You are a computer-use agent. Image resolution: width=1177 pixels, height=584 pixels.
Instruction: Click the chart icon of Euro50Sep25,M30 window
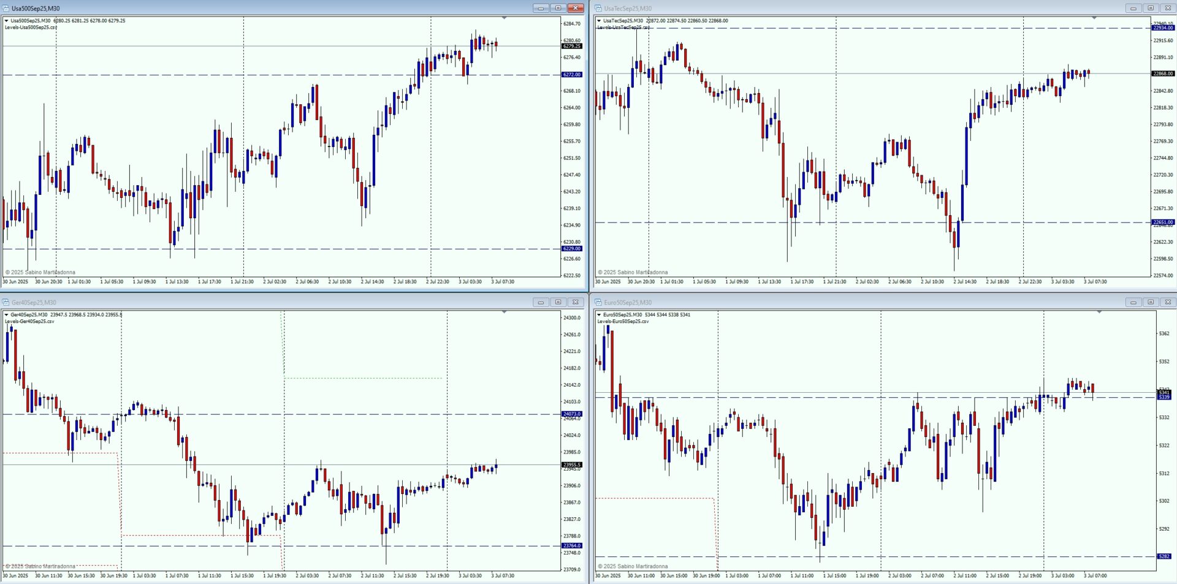point(598,302)
